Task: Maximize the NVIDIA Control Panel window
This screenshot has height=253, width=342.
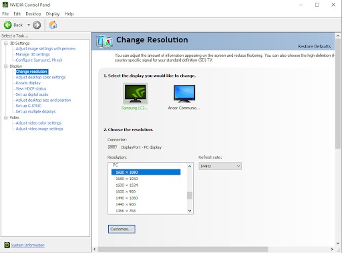Action: (x=317, y=5)
